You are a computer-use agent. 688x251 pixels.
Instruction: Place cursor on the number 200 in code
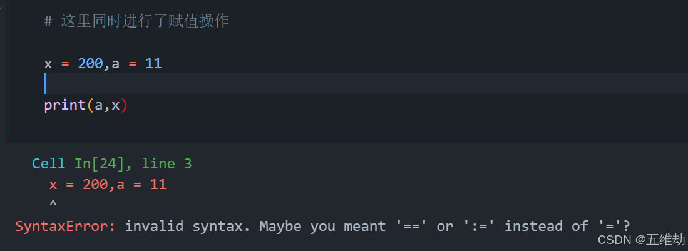(x=90, y=63)
